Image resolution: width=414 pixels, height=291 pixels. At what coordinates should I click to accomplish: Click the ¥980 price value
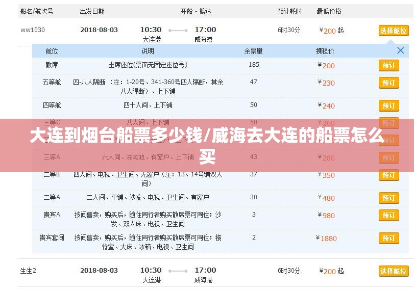pyautogui.click(x=326, y=216)
